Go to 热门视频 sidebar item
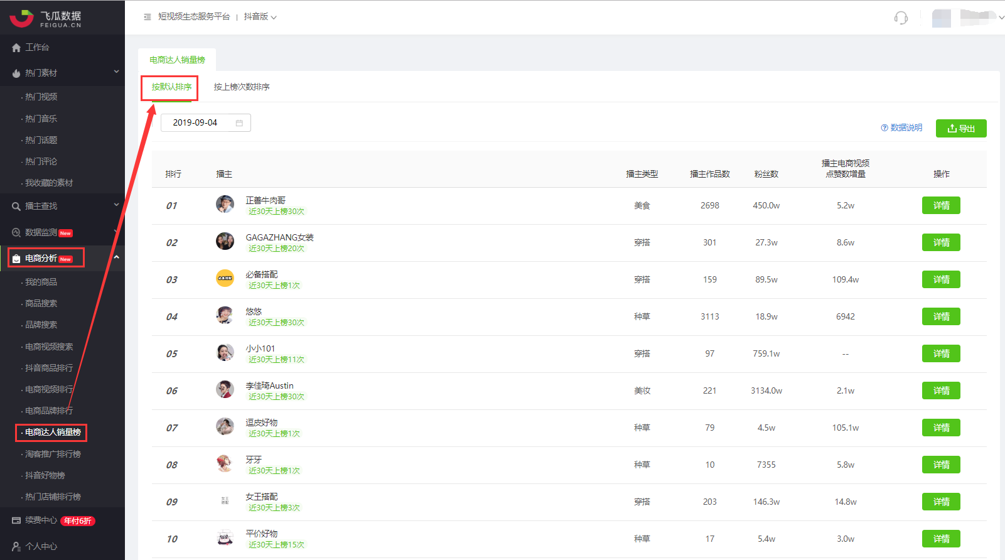This screenshot has width=1005, height=560. coord(41,97)
